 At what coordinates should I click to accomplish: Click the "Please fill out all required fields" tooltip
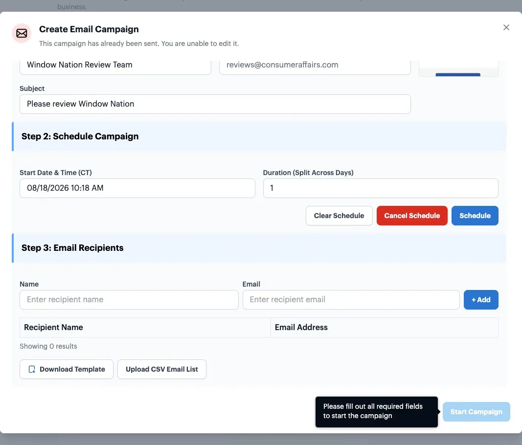click(377, 412)
